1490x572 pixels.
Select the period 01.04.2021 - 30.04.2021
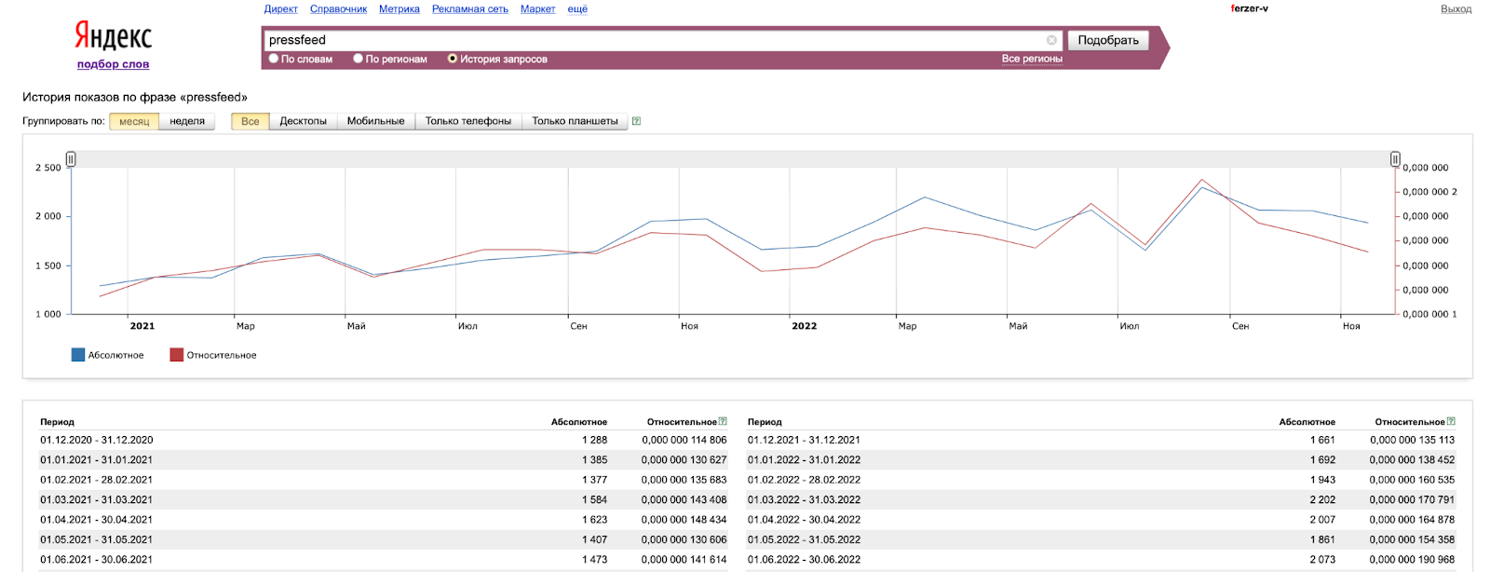click(x=97, y=520)
